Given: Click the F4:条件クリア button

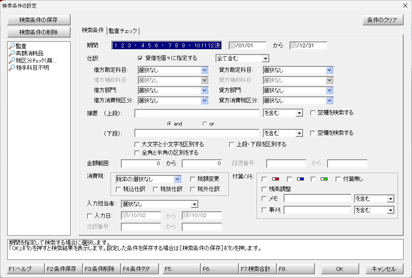Looking at the screenshot, I should click(x=139, y=269).
